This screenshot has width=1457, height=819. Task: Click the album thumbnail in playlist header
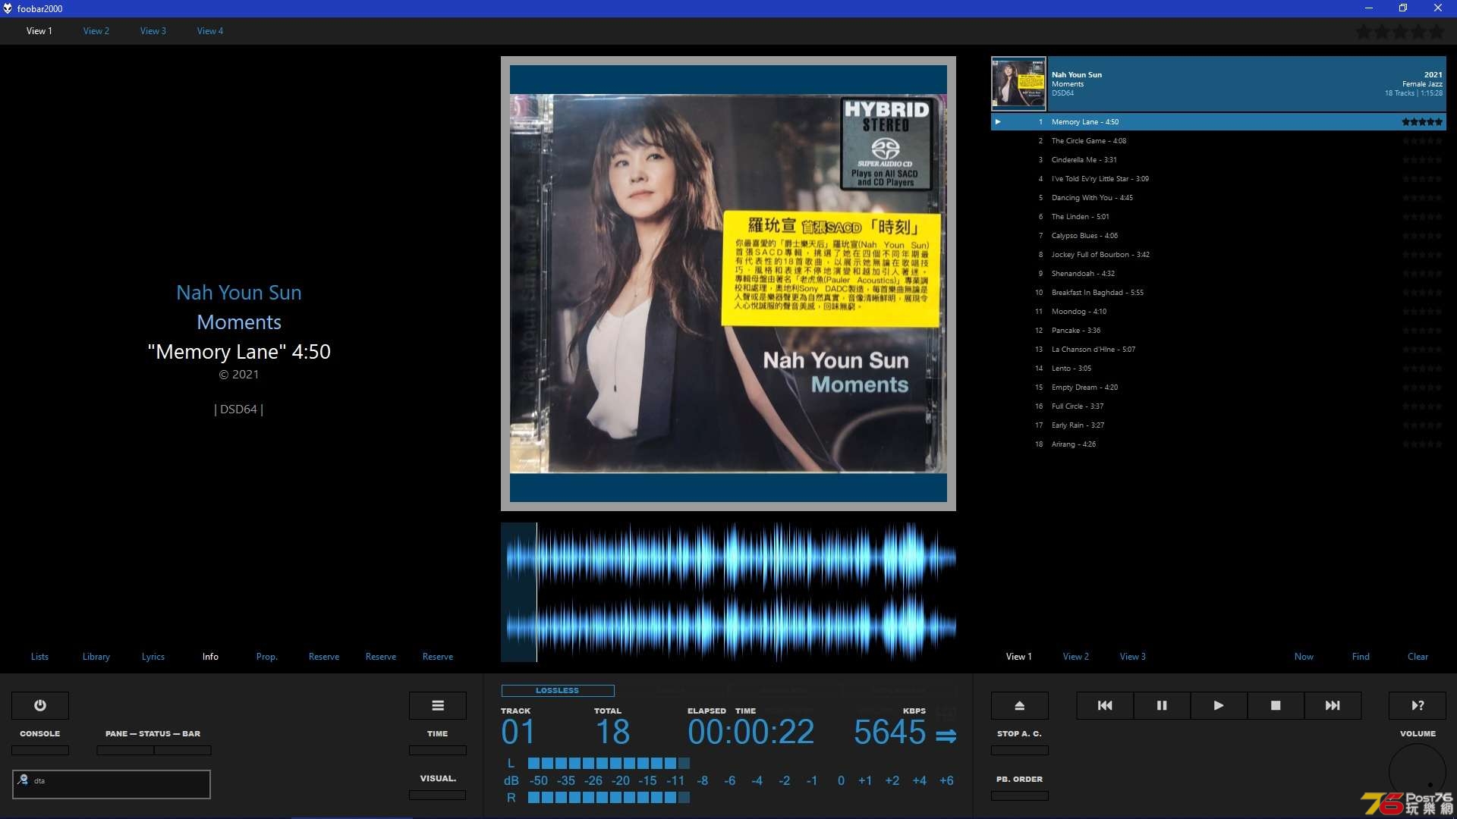pos(1018,84)
